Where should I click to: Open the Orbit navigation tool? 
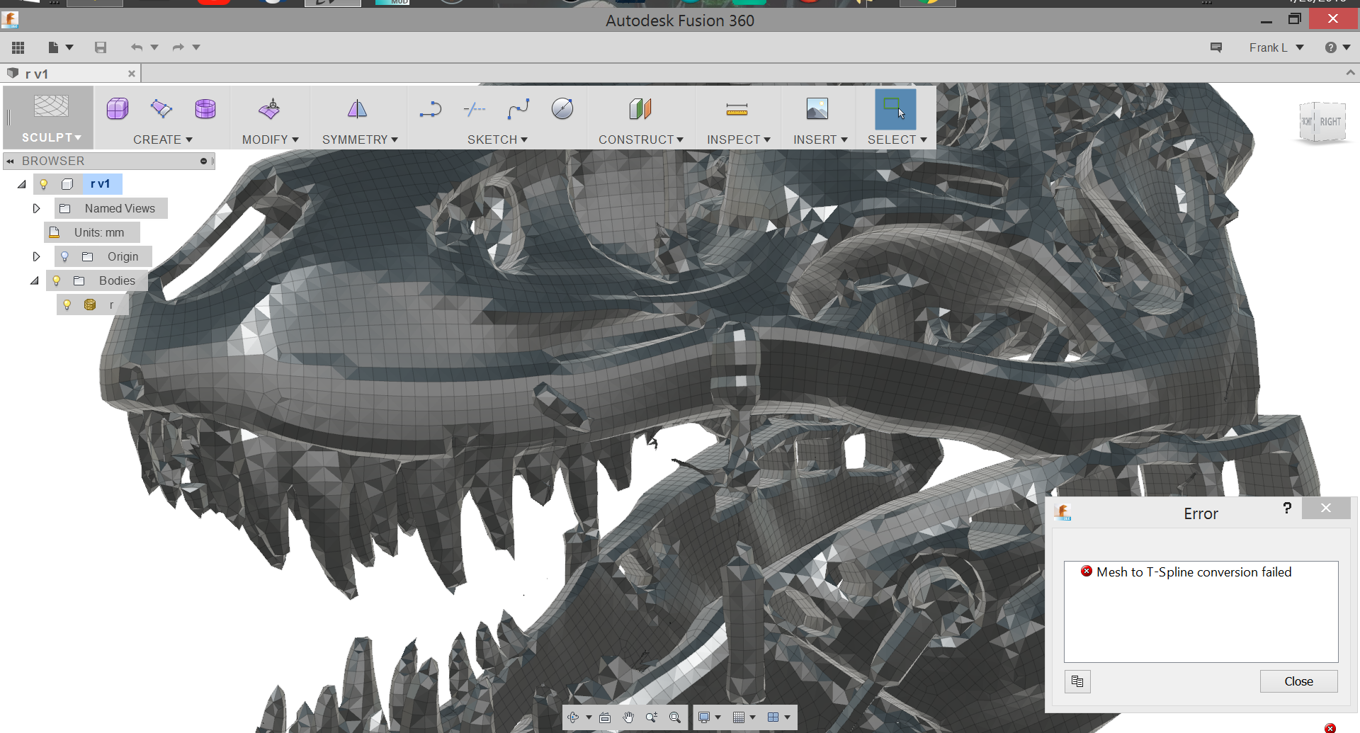pyautogui.click(x=574, y=717)
